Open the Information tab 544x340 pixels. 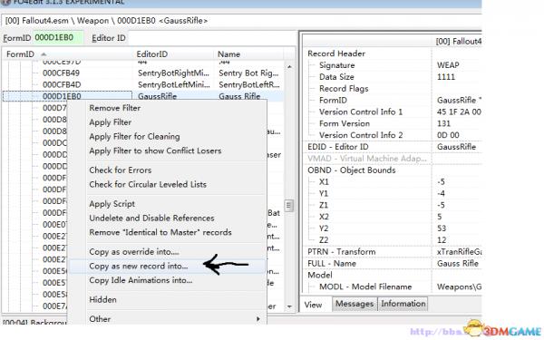click(403, 304)
